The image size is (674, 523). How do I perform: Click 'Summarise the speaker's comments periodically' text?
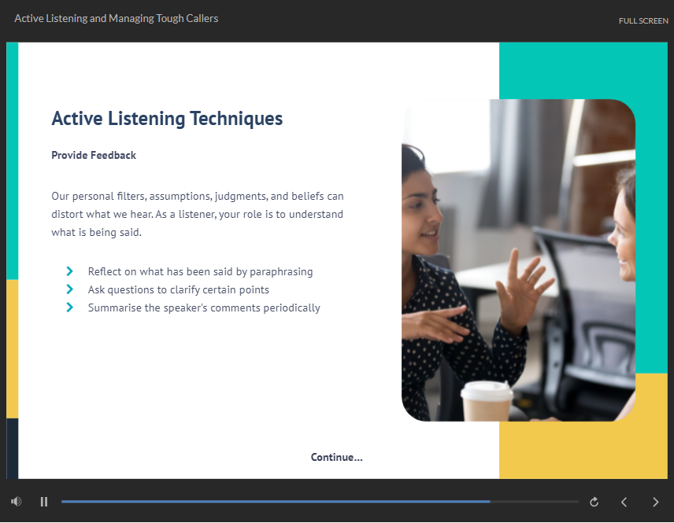tap(204, 308)
